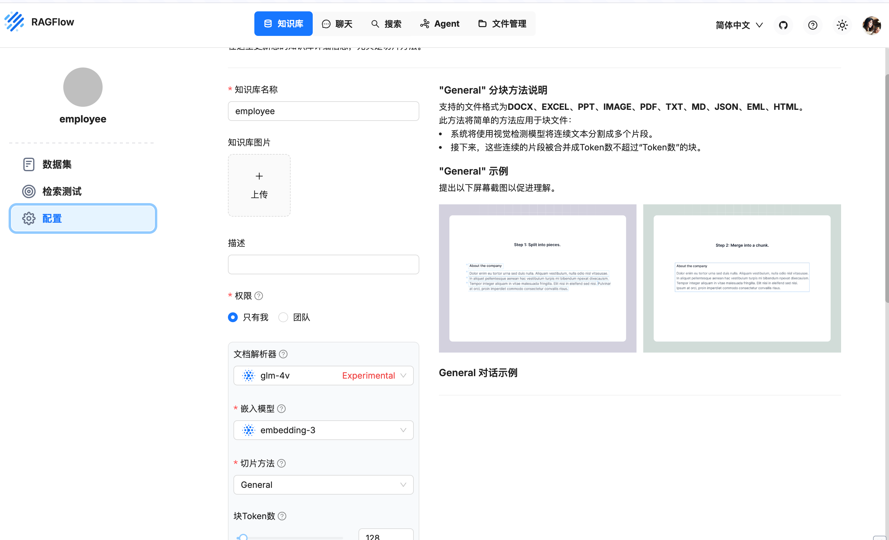Go to the Agent tab
This screenshot has height=540, width=889.
coord(440,24)
